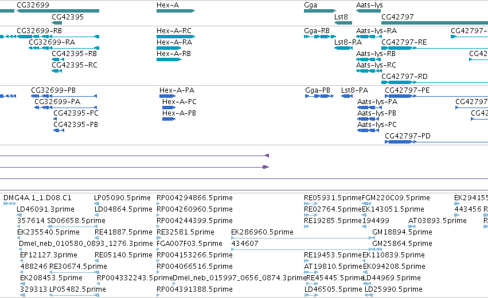Select CG42797-PD protein label

click(x=407, y=136)
